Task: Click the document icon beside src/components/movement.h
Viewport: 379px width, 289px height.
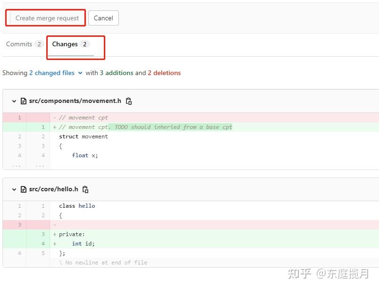Action: point(24,101)
